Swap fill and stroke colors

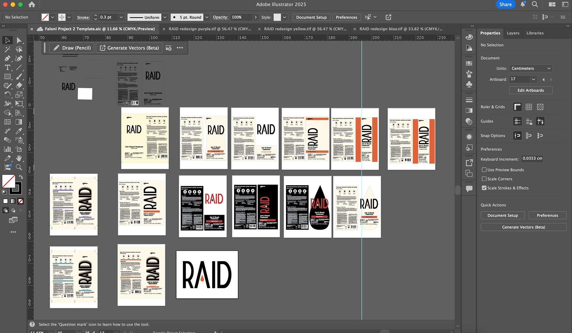coord(21,177)
